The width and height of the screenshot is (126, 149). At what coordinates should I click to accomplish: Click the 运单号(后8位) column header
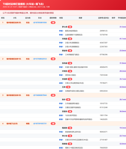(104, 18)
